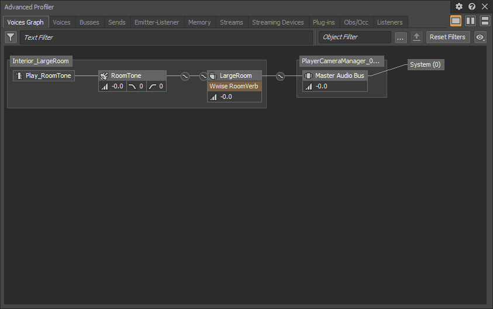This screenshot has width=493, height=309.
Task: Select the Voices Graph tab
Action: tap(26, 22)
